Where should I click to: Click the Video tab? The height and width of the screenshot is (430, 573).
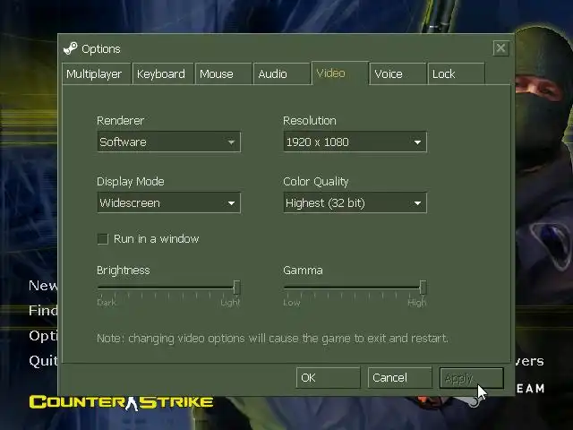pyautogui.click(x=340, y=73)
